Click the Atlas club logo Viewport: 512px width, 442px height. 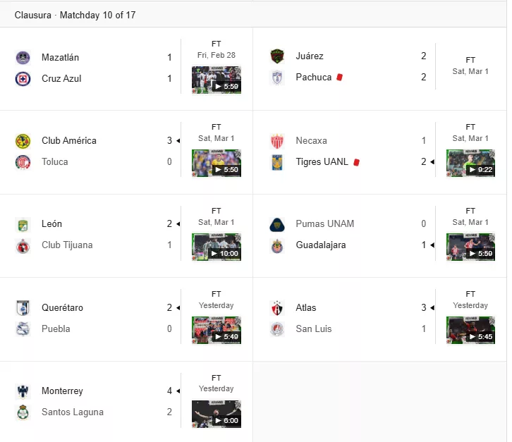[277, 308]
